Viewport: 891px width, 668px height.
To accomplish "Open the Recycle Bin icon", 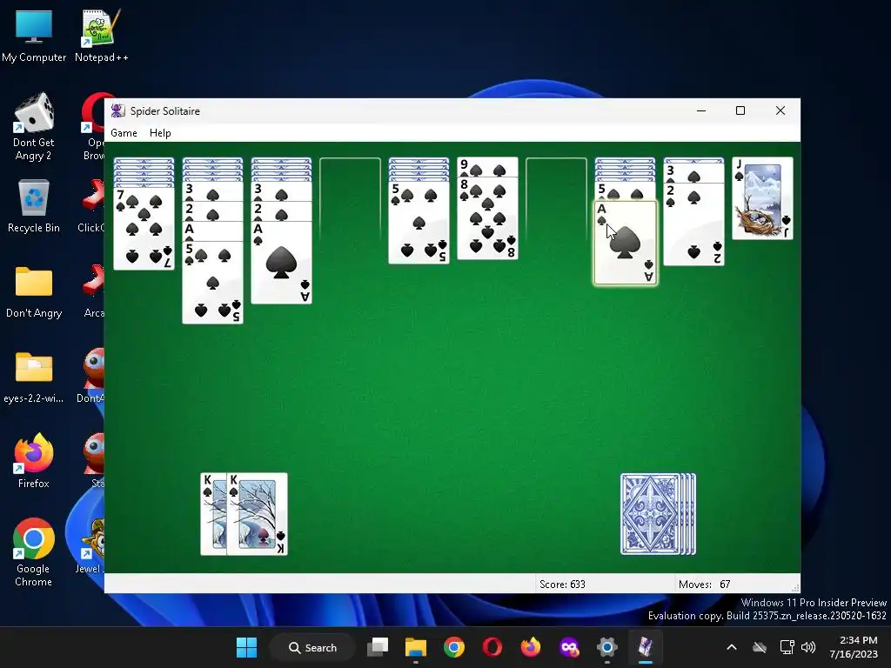I will click(34, 205).
